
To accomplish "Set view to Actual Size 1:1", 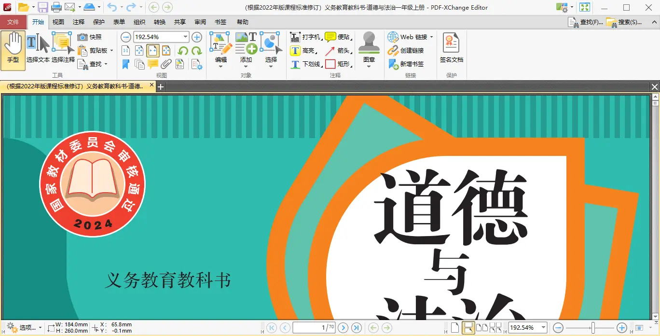I will point(125,50).
